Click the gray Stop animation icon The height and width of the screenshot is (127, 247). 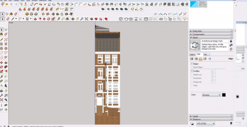click(x=11, y=4)
